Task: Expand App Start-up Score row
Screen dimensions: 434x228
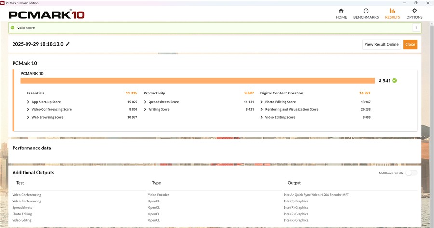Action: (x=28, y=102)
